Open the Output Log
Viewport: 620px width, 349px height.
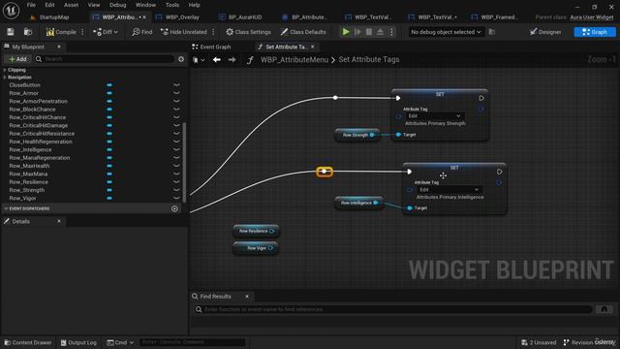point(78,342)
